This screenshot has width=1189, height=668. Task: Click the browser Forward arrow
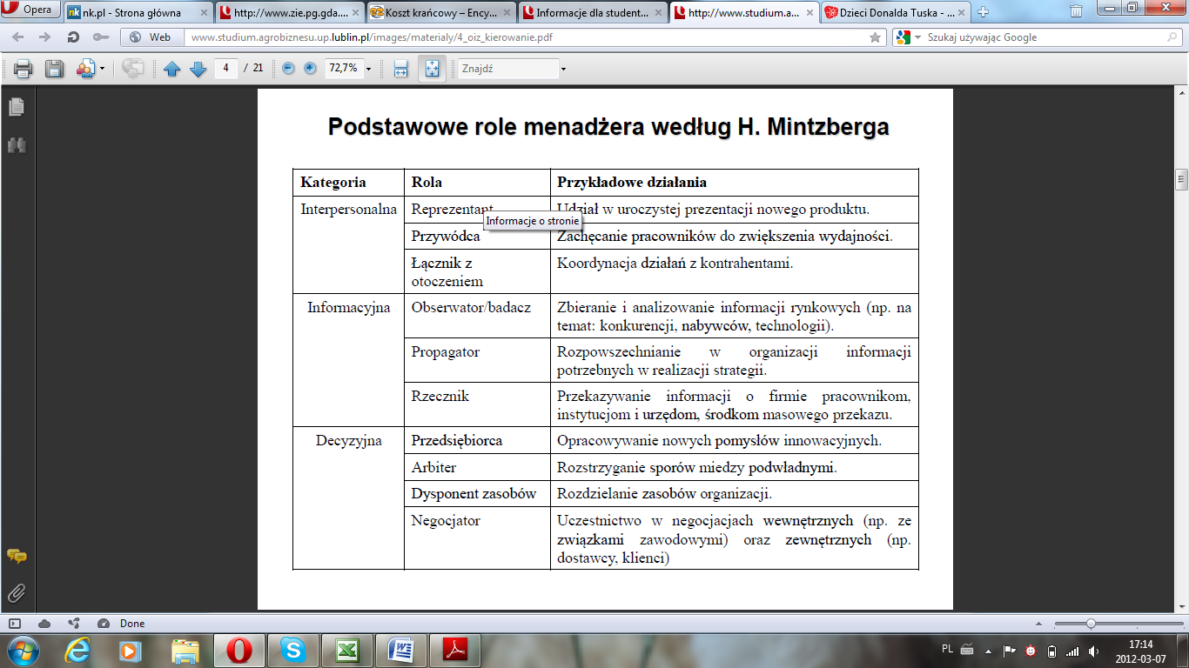(44, 37)
